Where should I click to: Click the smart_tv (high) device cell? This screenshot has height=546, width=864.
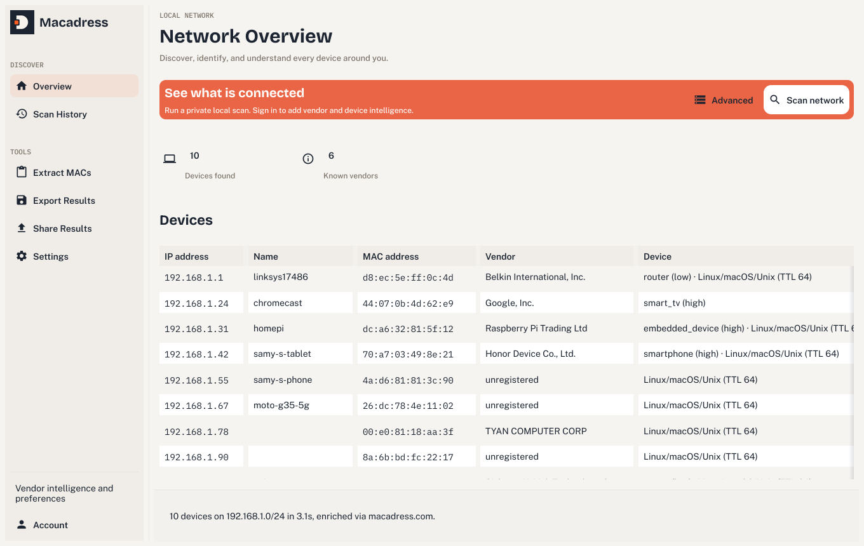746,303
